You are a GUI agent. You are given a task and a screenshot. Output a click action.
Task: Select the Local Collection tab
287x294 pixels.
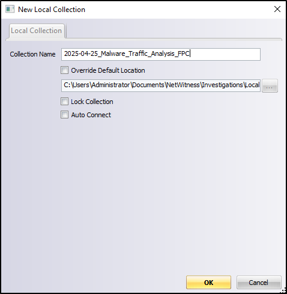point(37,31)
